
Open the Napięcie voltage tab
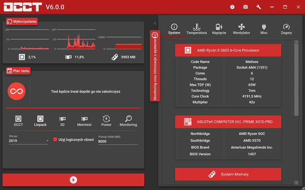pos(219,29)
